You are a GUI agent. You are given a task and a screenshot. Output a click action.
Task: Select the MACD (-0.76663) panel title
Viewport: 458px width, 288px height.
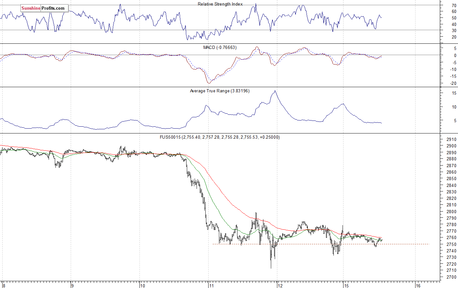[x=220, y=48]
